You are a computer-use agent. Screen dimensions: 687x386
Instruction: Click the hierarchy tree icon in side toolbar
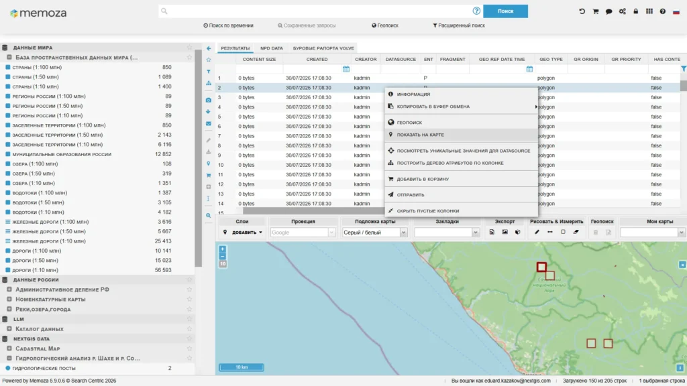click(209, 83)
